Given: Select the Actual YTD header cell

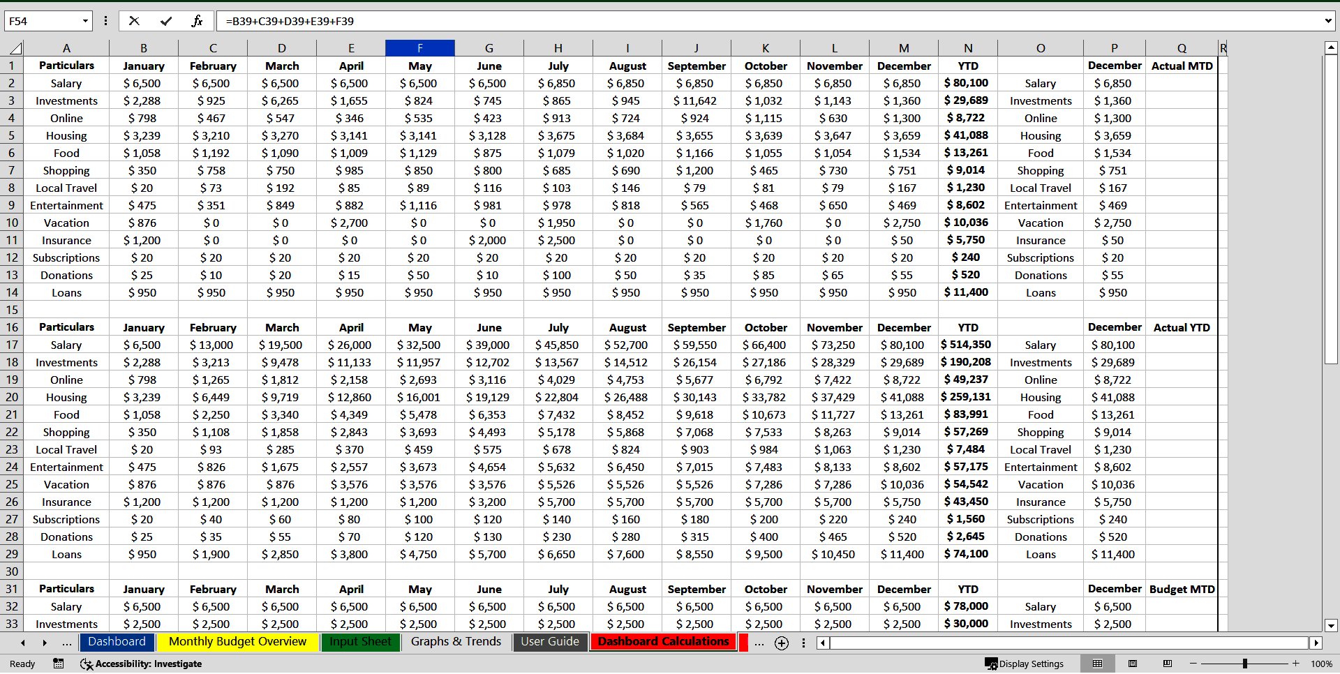Looking at the screenshot, I should (x=1182, y=327).
